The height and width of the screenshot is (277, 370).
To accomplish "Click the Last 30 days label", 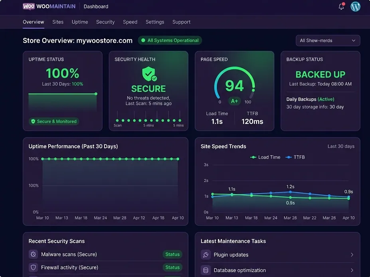I will 341,146.
